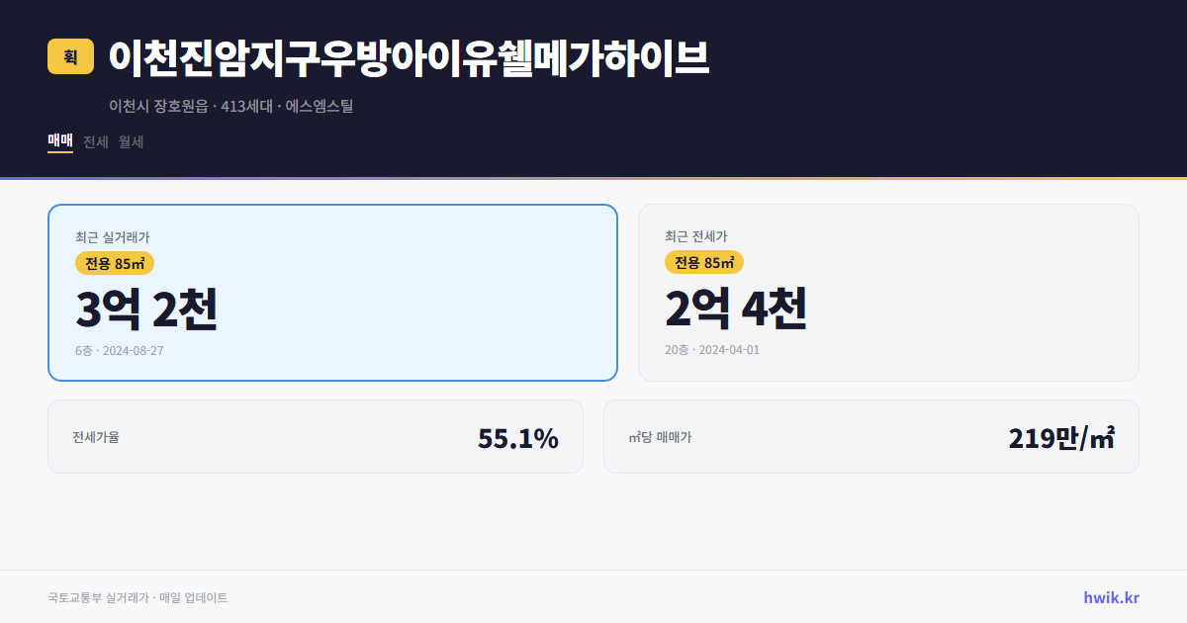
Task: Click the 최근 실거래가 label
Action: click(112, 235)
